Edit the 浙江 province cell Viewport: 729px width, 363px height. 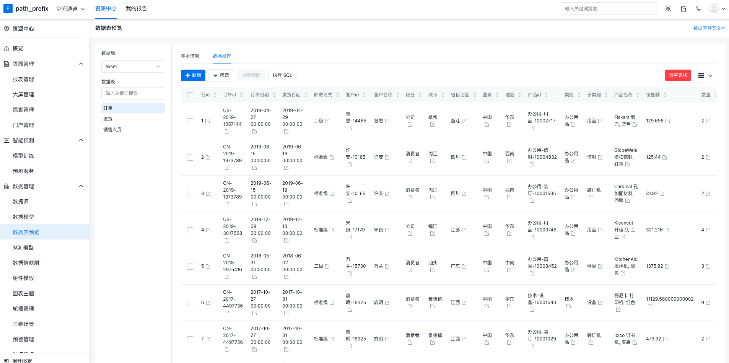(464, 121)
